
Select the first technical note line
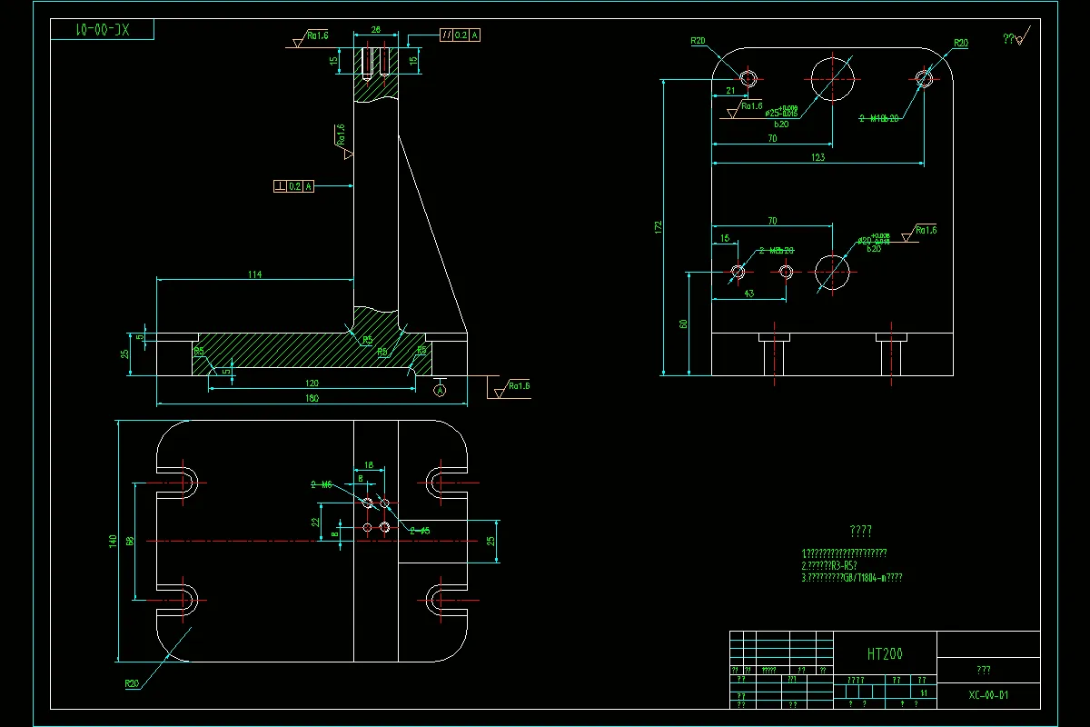click(x=844, y=553)
